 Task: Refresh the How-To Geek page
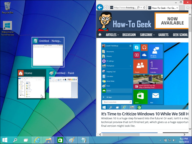(x=144, y=8)
